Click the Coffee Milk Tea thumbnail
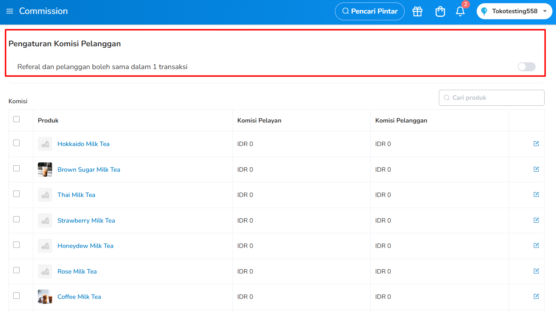Image resolution: width=556 pixels, height=312 pixels. [x=45, y=297]
